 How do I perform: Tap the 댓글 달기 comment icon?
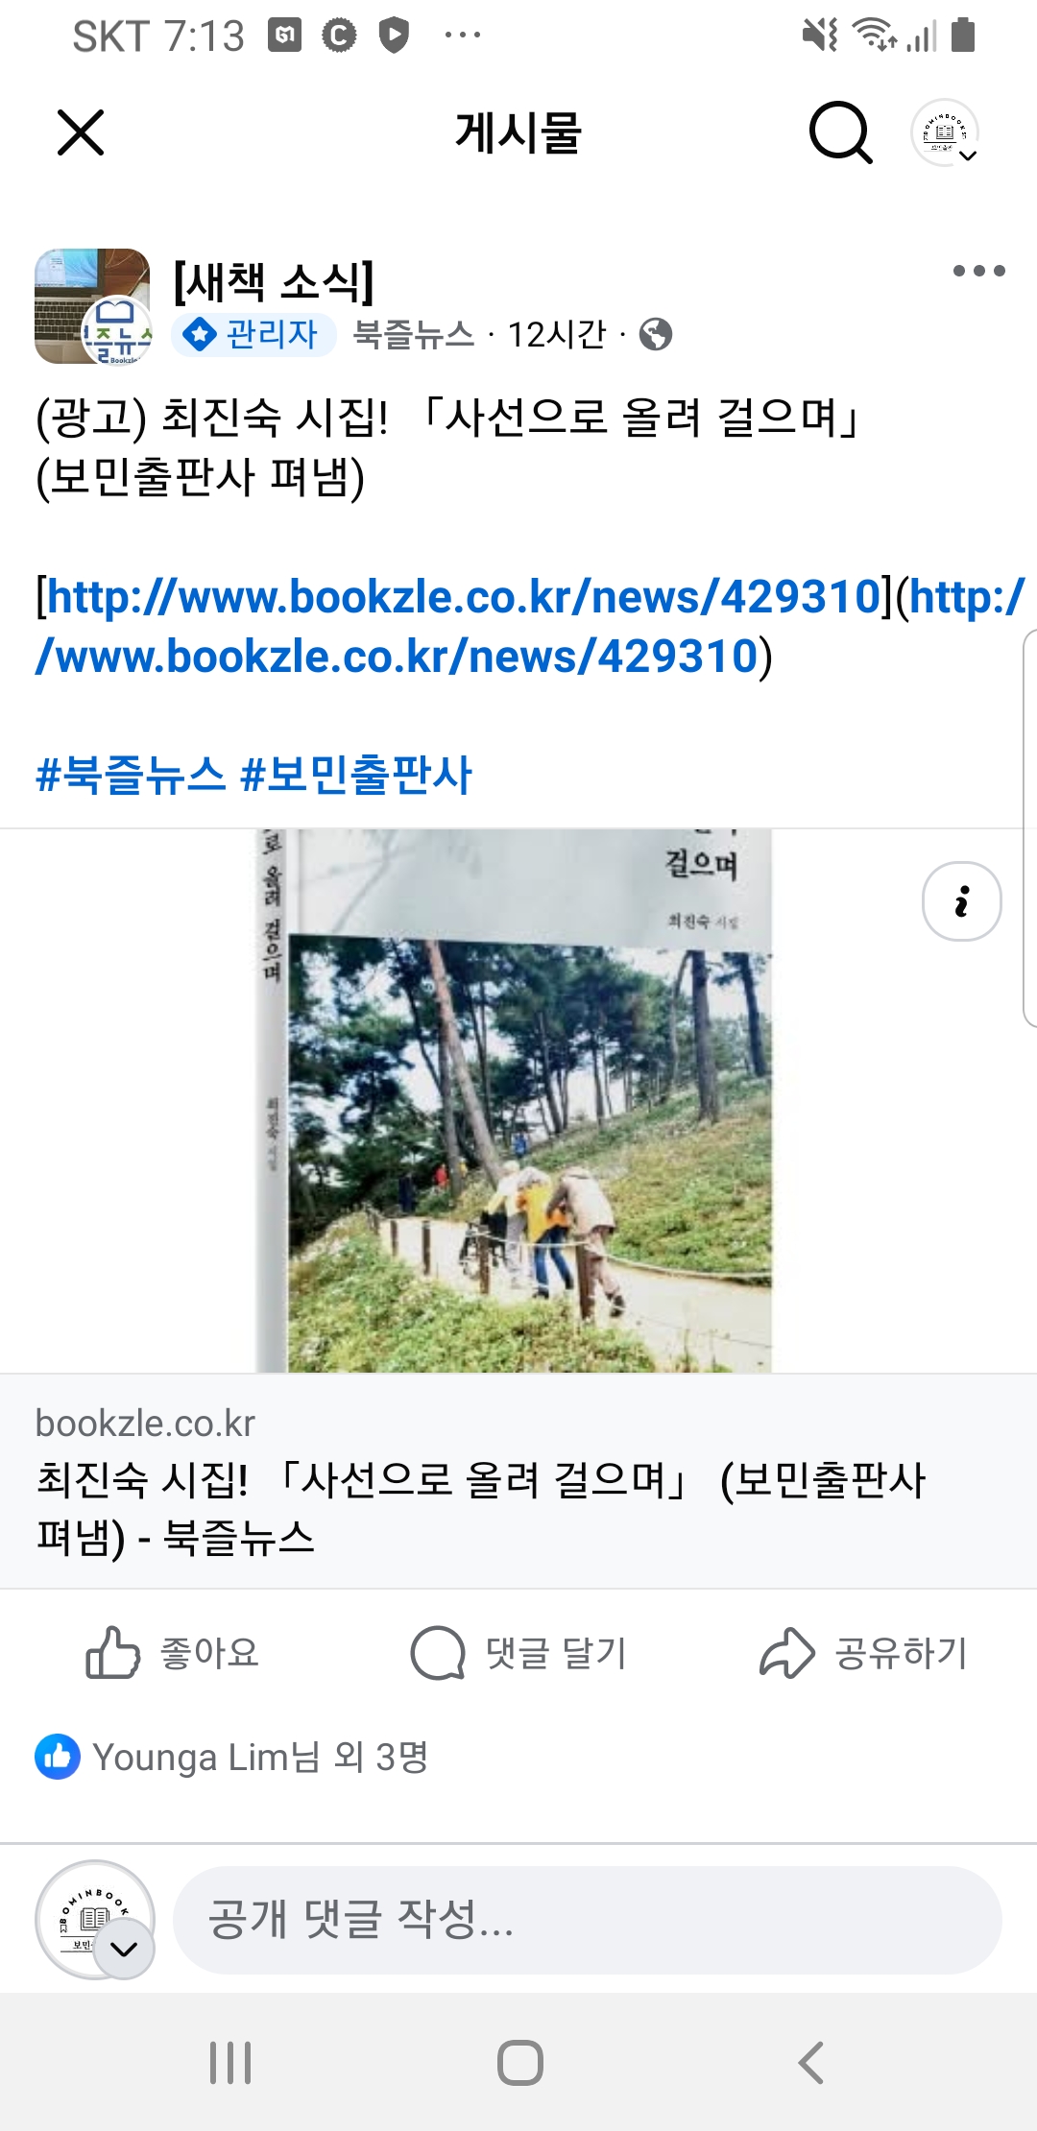(x=518, y=1653)
